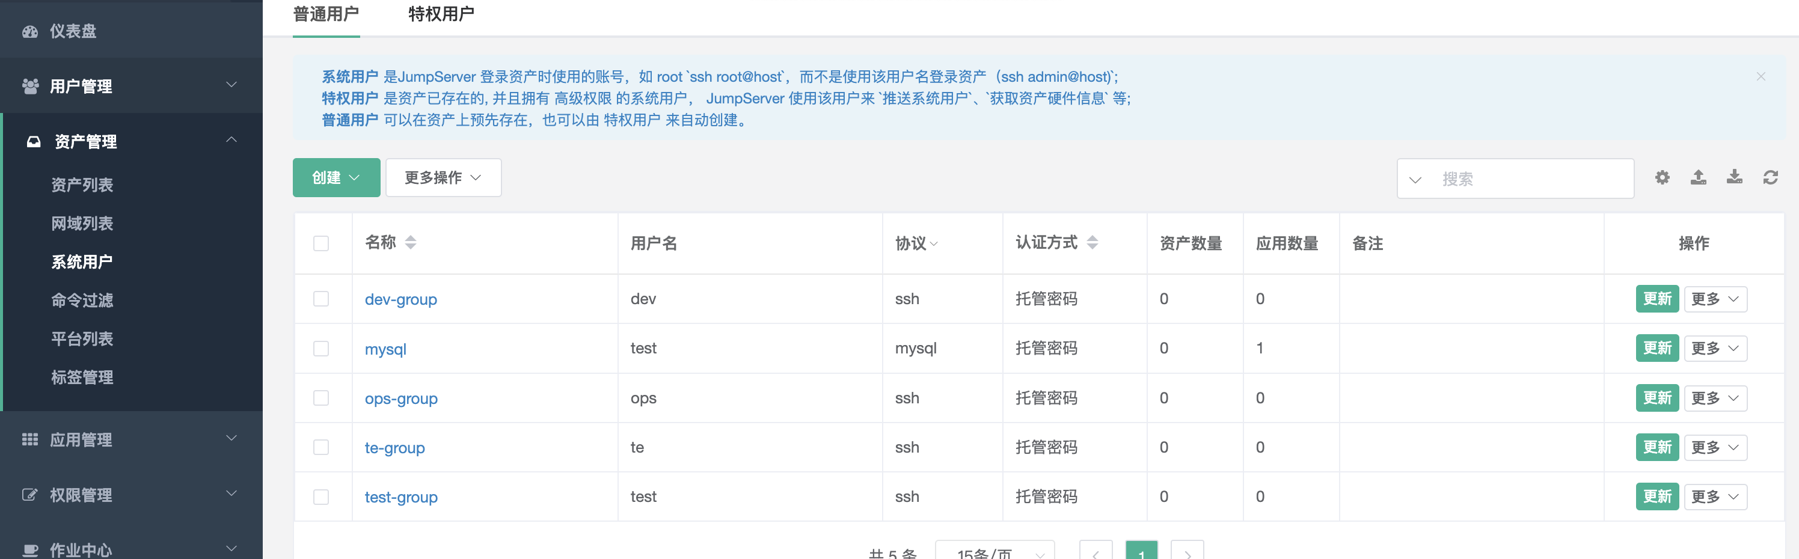Open 资产列表 in sidebar

pyautogui.click(x=82, y=185)
